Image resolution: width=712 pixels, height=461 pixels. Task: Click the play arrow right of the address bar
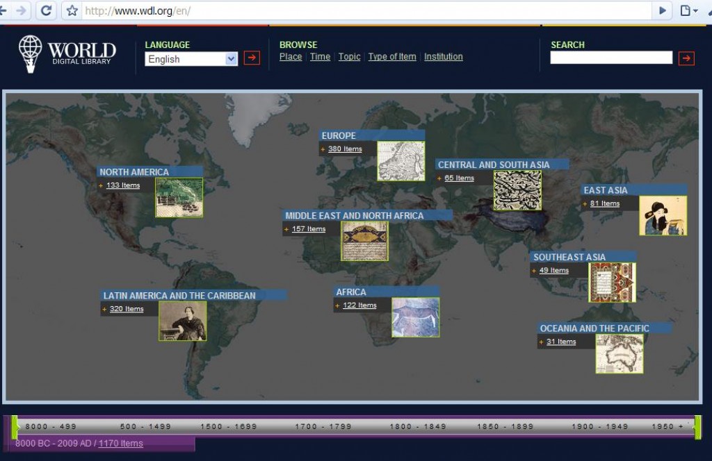(663, 10)
